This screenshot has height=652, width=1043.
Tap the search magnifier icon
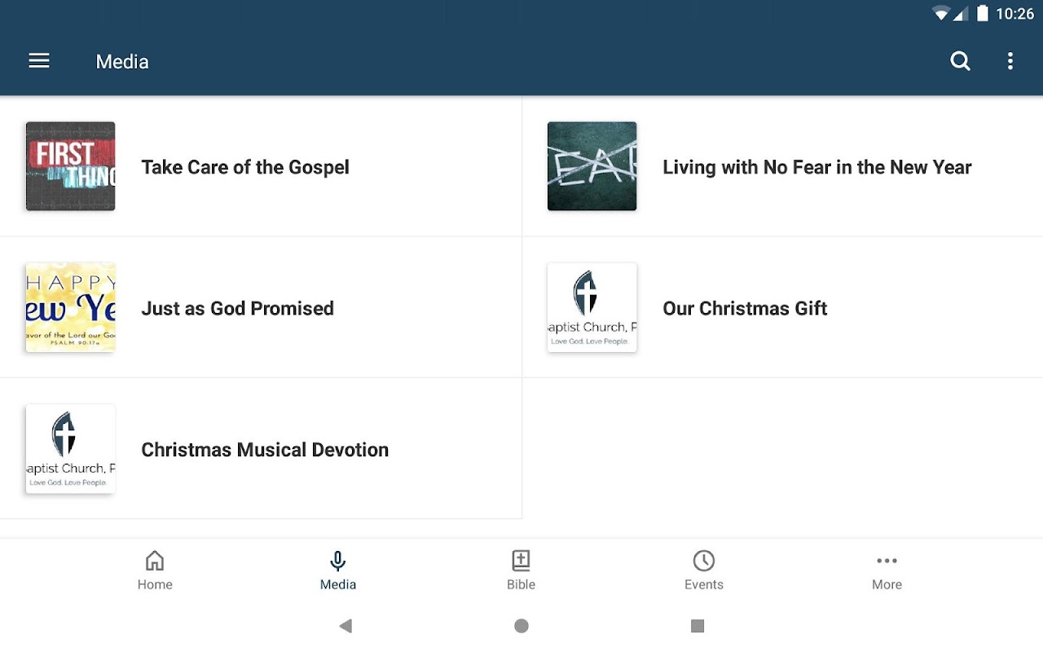point(961,61)
